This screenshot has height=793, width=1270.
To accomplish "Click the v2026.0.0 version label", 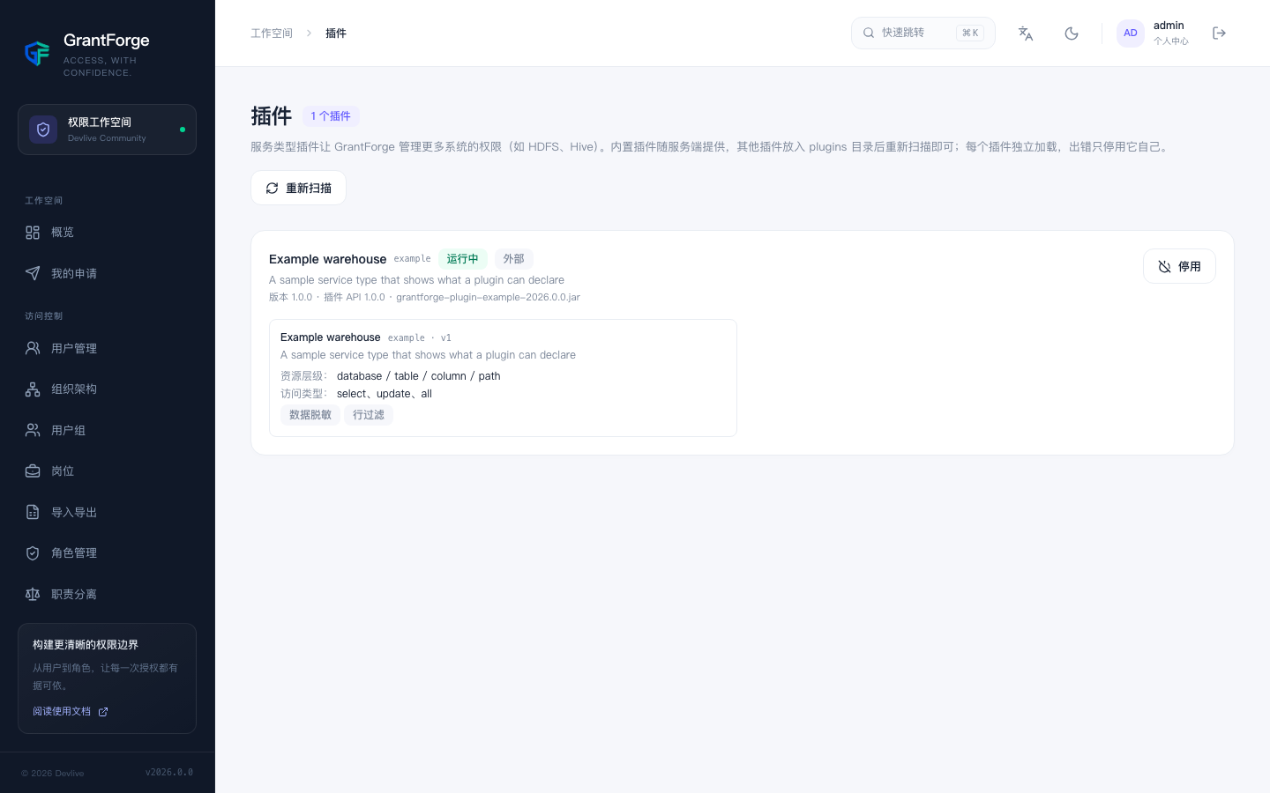I will coord(169,773).
